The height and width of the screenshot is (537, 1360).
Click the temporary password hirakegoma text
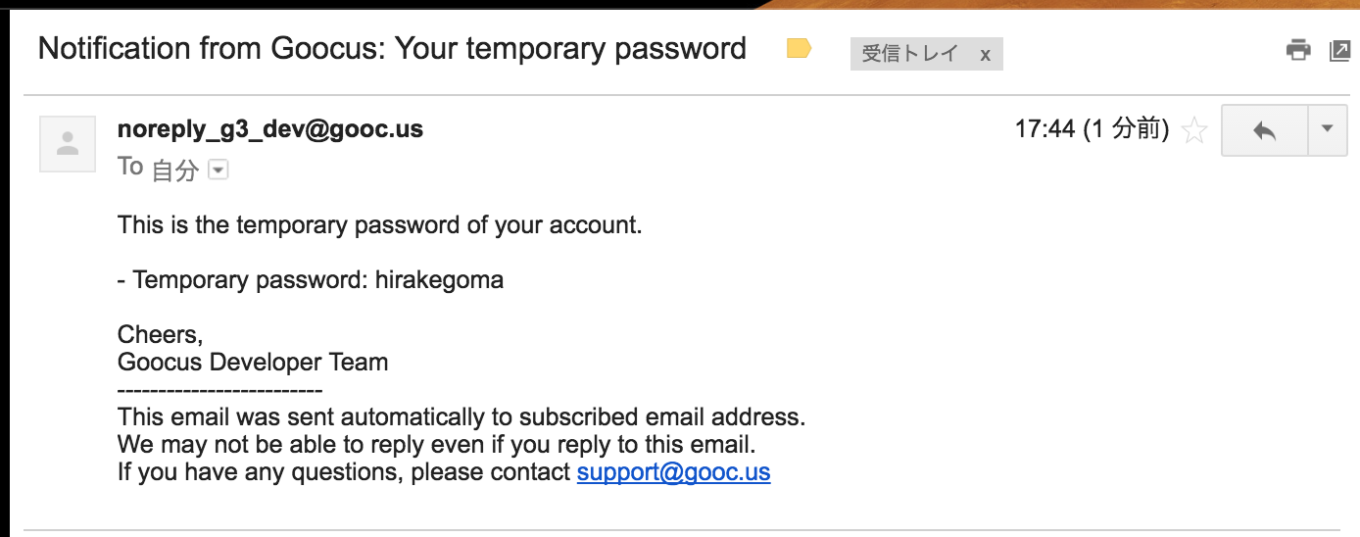coord(439,280)
